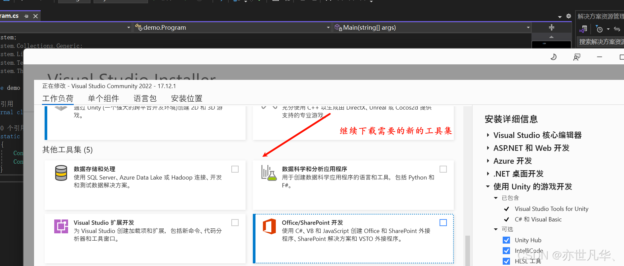Uncheck the IntelliCode optional component
The image size is (624, 266).
tap(506, 250)
